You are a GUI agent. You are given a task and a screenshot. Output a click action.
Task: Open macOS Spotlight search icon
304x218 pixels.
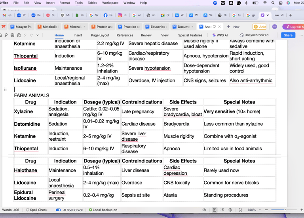(273, 3)
